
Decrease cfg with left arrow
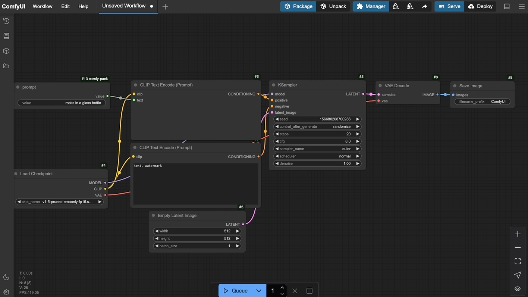tap(277, 141)
